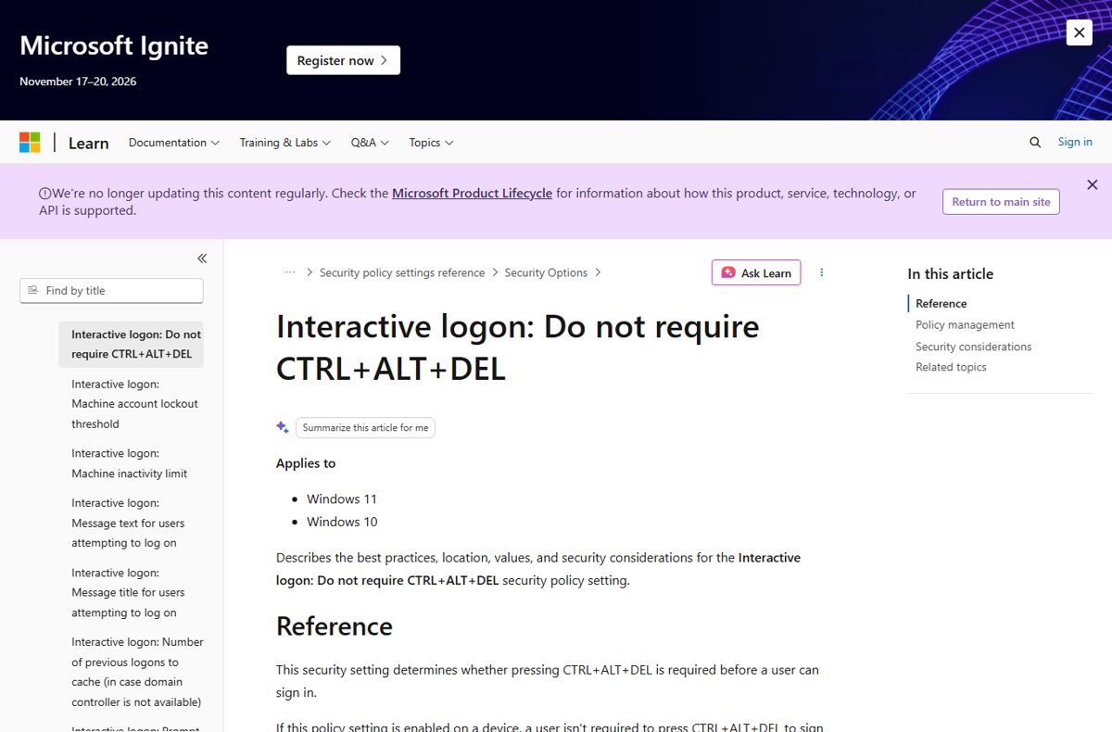The width and height of the screenshot is (1112, 732).
Task: Jump to Policy management section
Action: (965, 324)
